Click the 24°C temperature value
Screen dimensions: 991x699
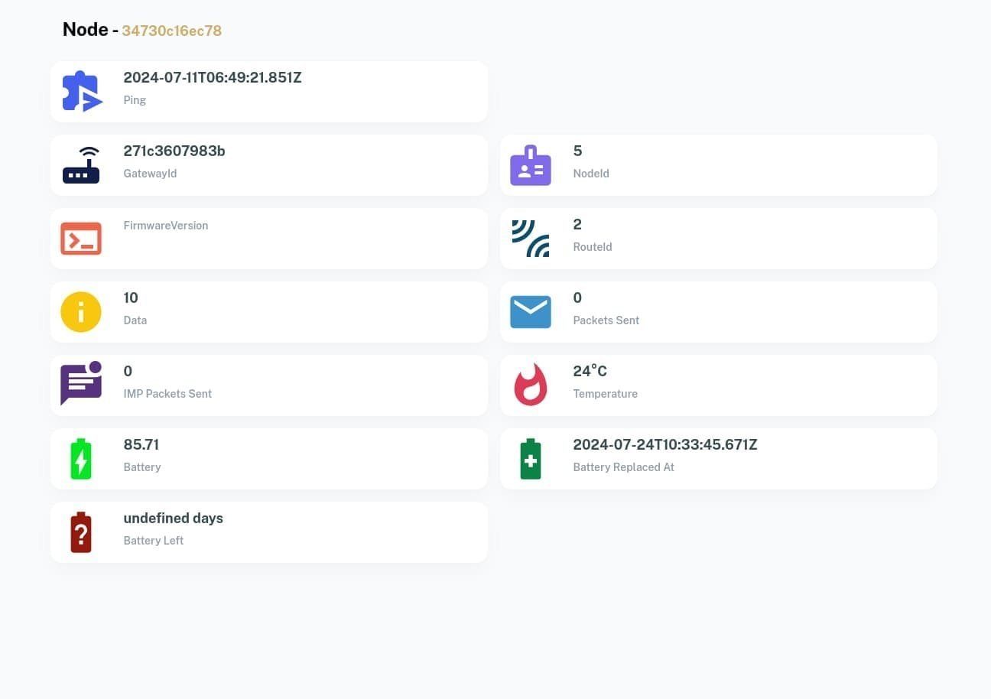(590, 371)
